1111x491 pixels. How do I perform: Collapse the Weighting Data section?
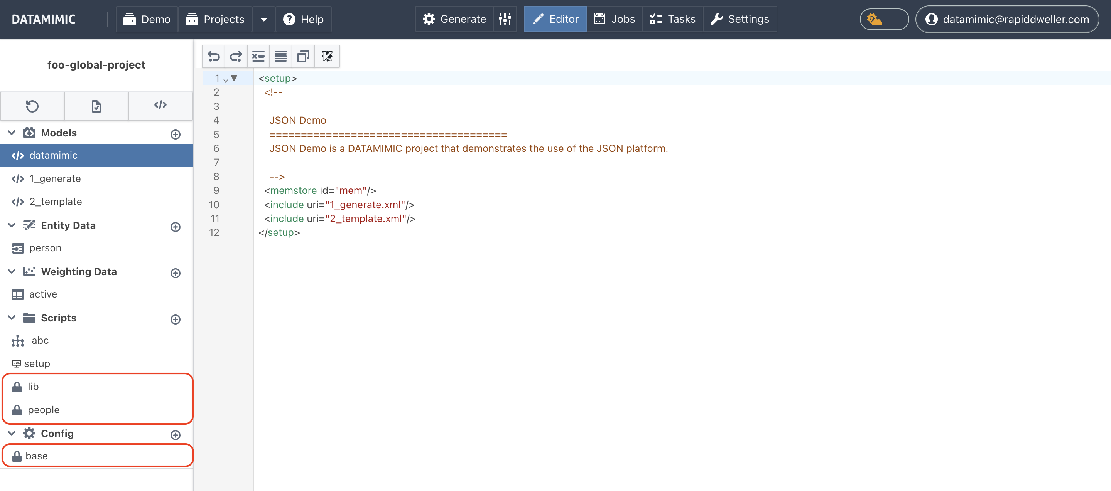(12, 272)
